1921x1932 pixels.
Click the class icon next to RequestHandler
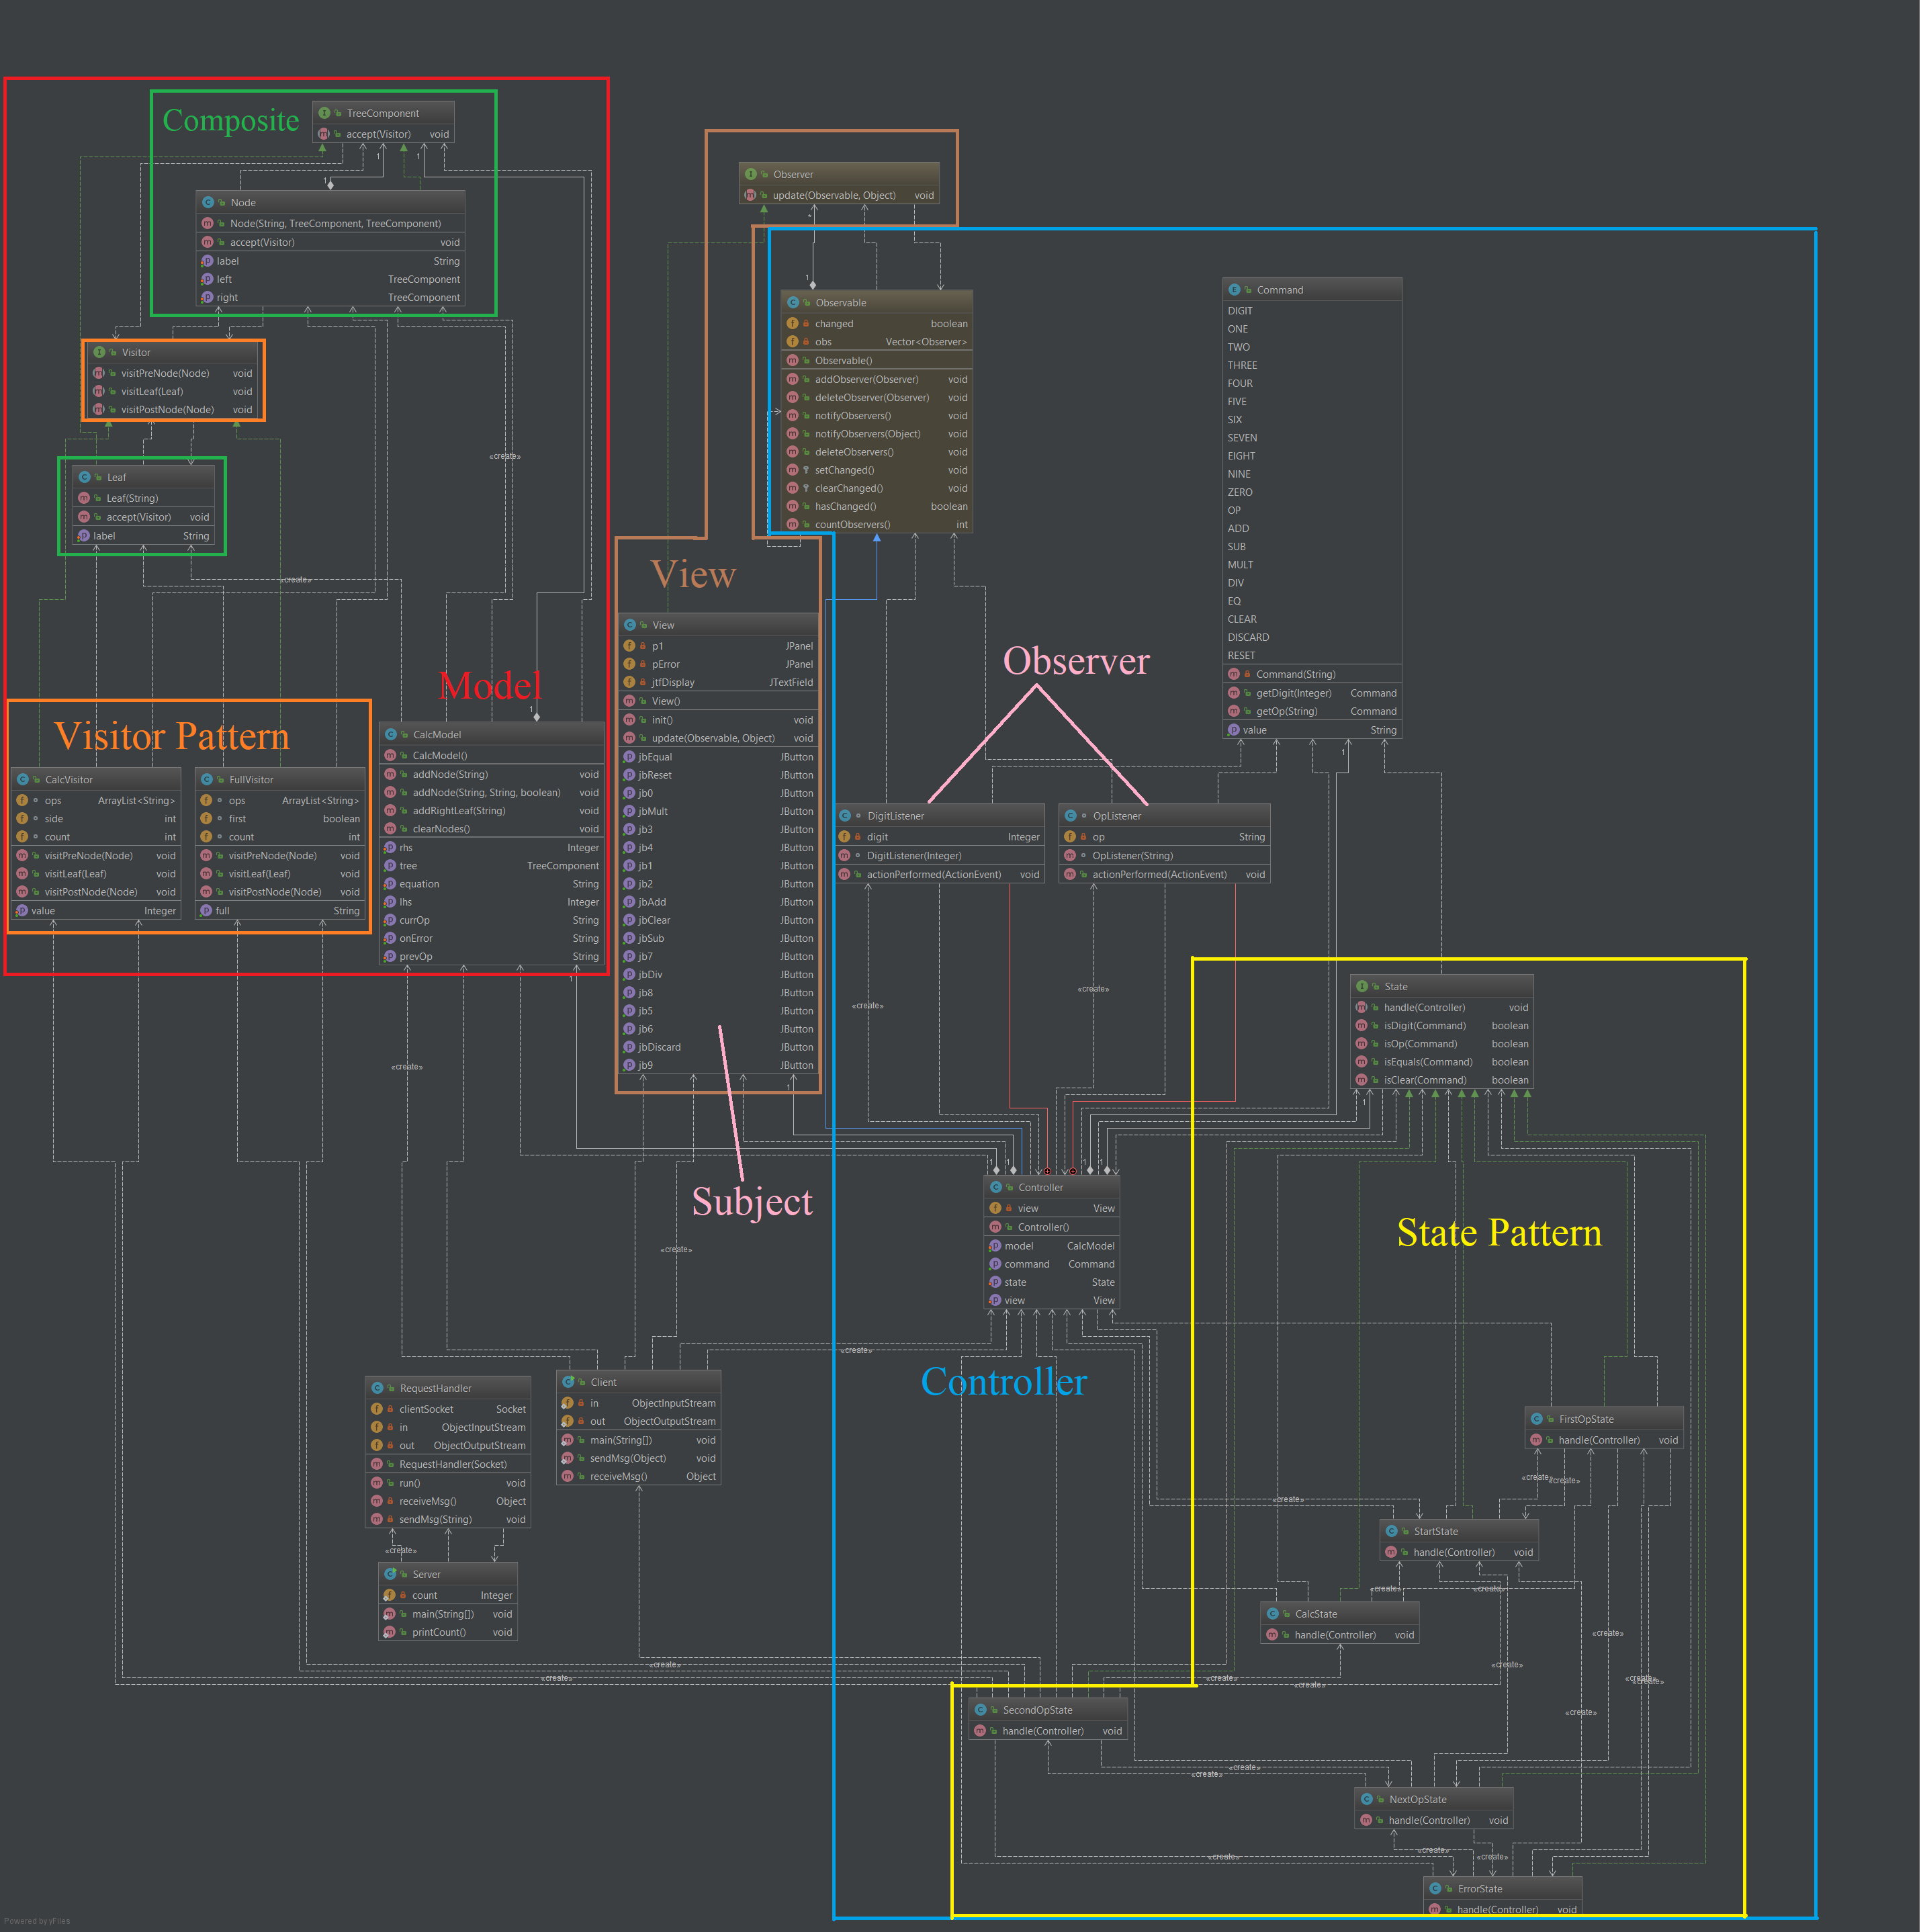pyautogui.click(x=377, y=1389)
